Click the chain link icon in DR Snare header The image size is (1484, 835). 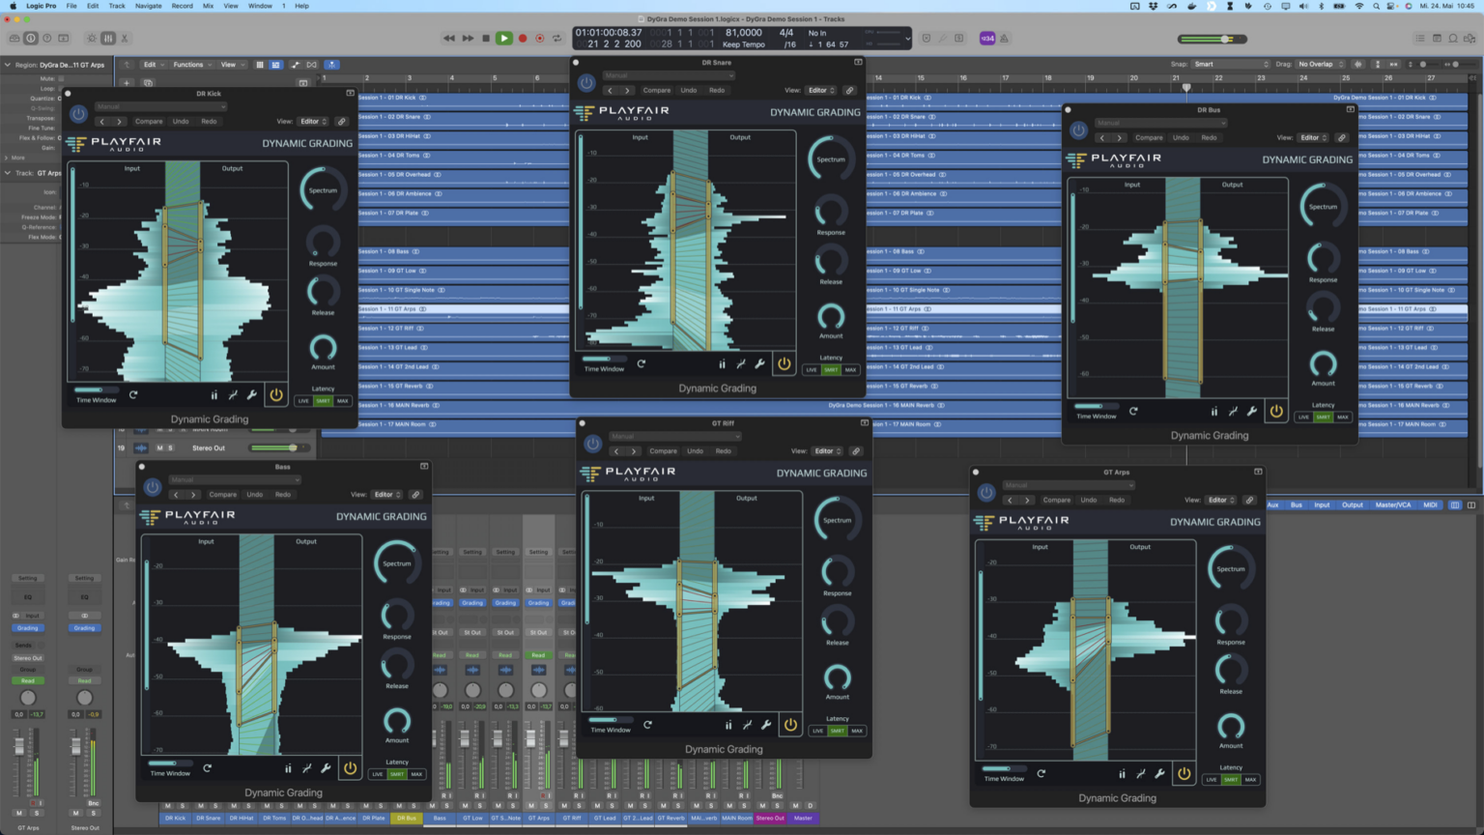[849, 90]
